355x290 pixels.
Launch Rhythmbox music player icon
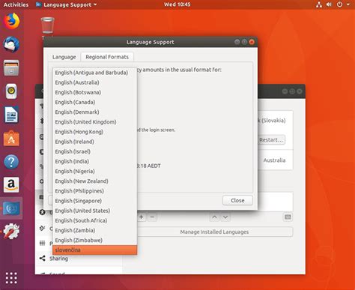11,91
